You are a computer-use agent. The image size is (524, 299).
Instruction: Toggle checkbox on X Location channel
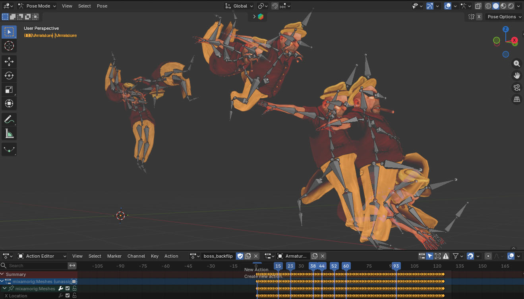pos(68,296)
